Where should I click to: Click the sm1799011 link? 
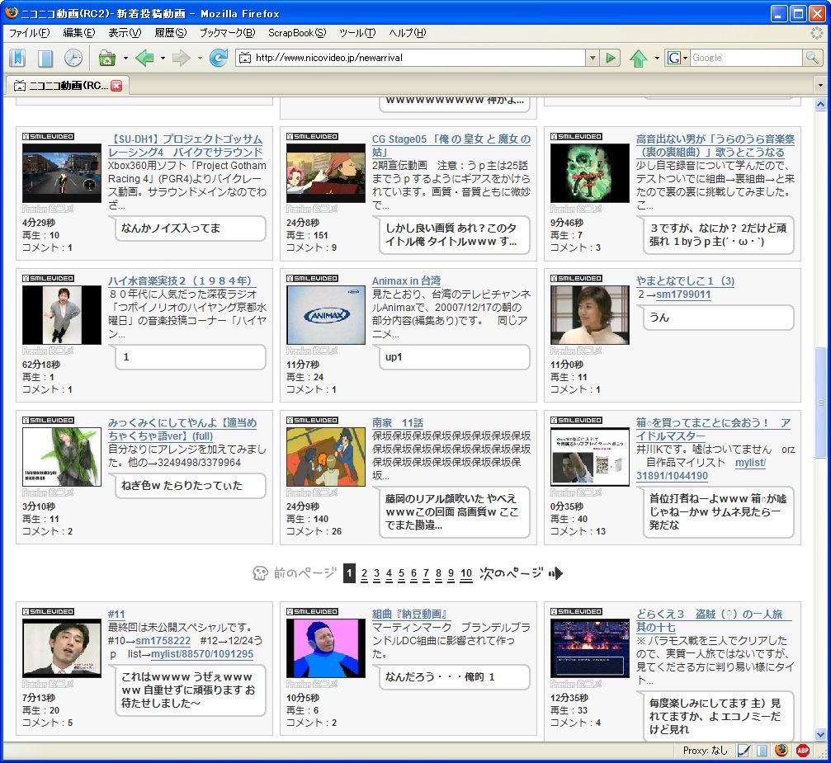coord(683,294)
